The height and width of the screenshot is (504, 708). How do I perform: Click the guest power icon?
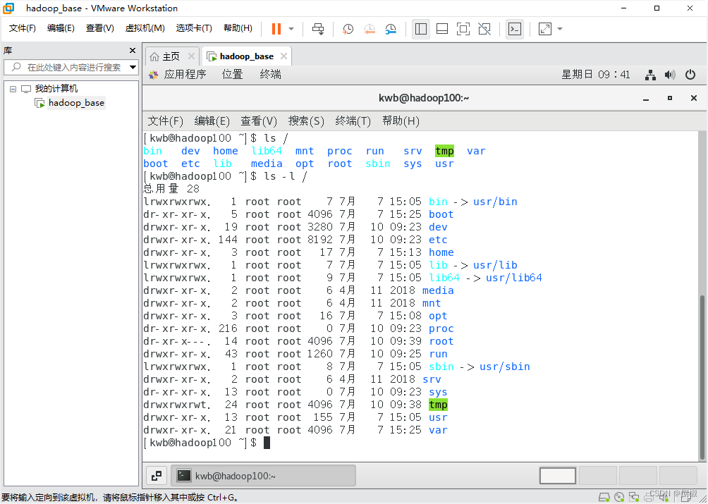point(690,75)
